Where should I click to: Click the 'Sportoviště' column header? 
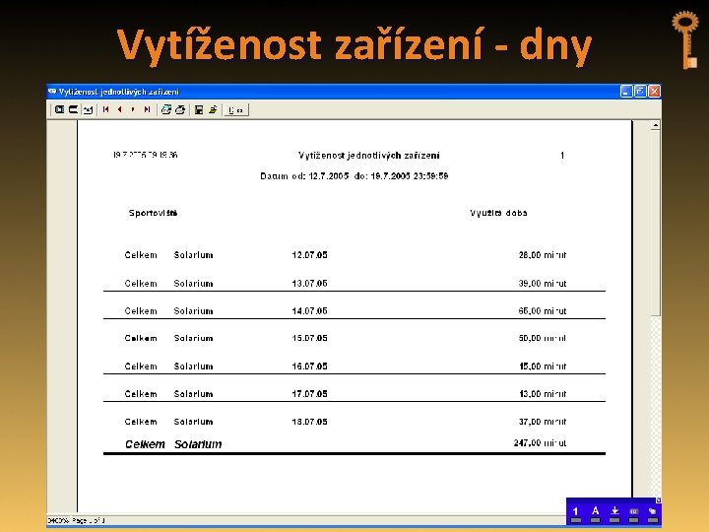(153, 213)
